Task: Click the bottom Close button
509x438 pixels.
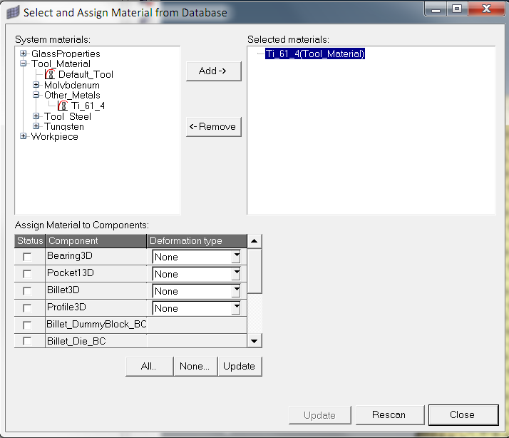Action: (x=463, y=415)
